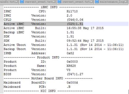Image resolution: width=129 pixels, height=94 pixels.
Task: Close the uinfo.txt tab
Action: tap(16, 2)
